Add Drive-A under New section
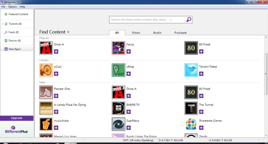This screenshot has width=268, height=144. pos(128,96)
